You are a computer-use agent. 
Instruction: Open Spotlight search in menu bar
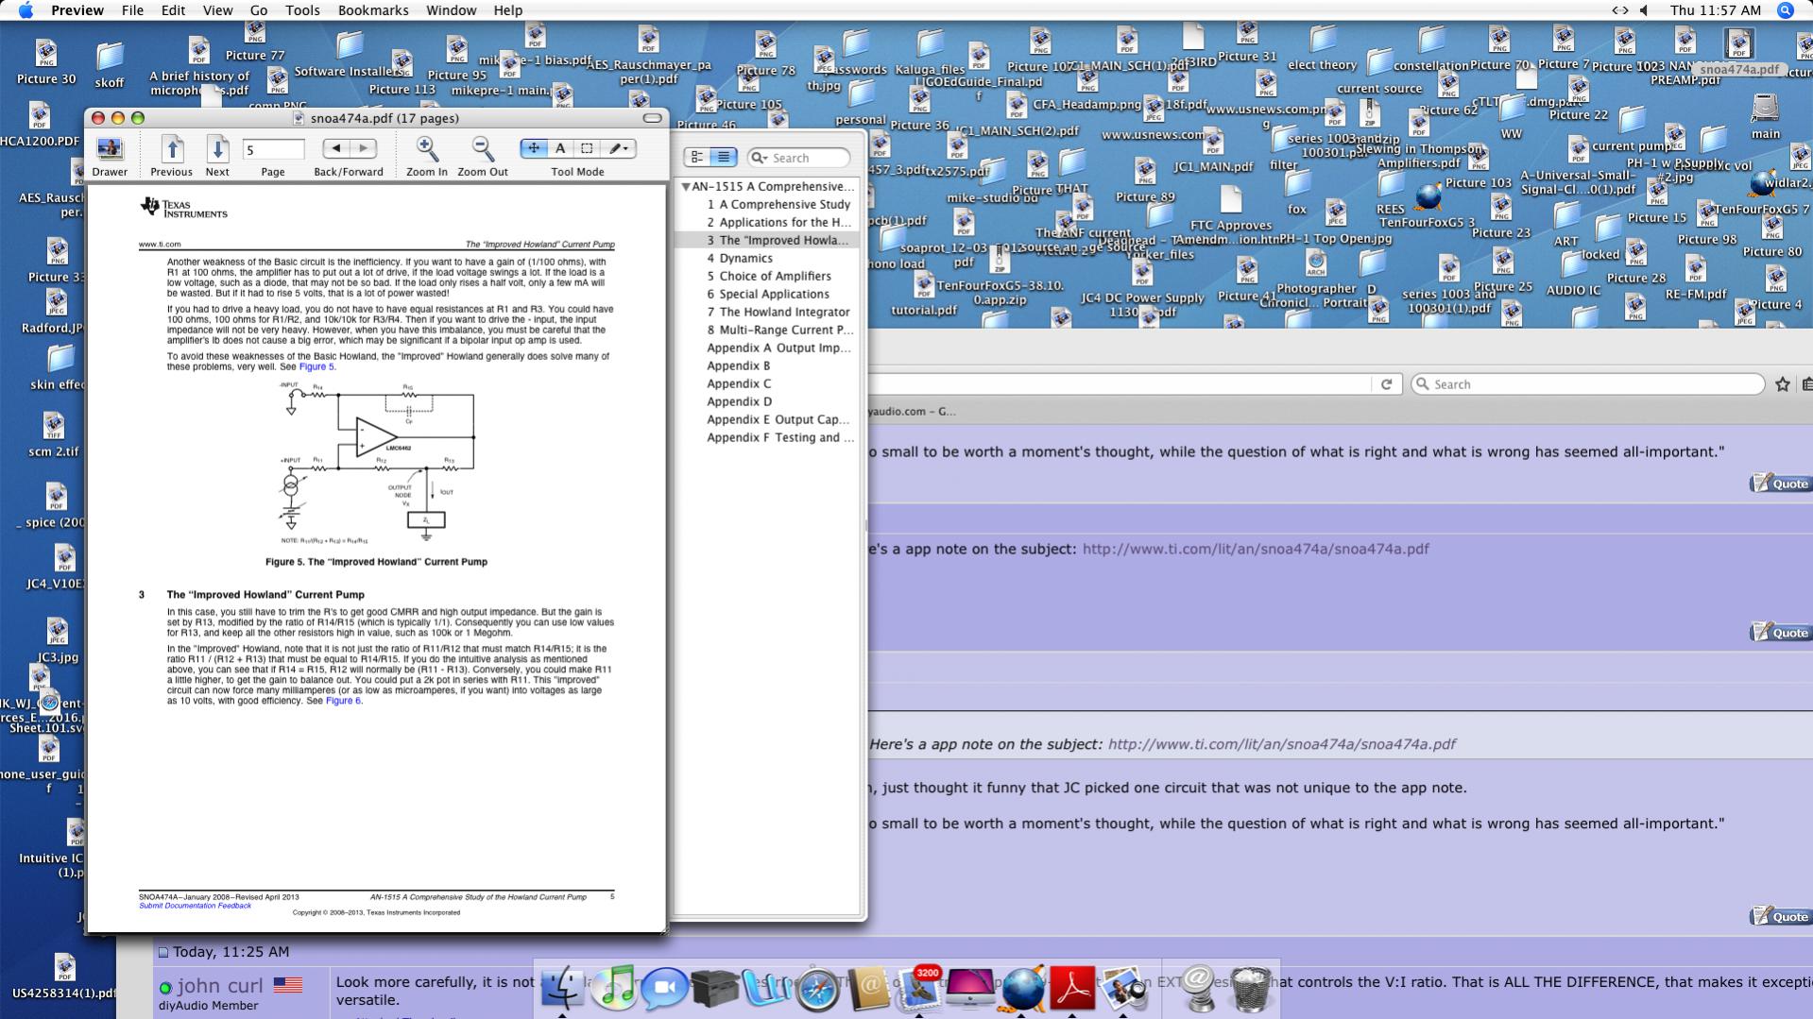point(1785,10)
